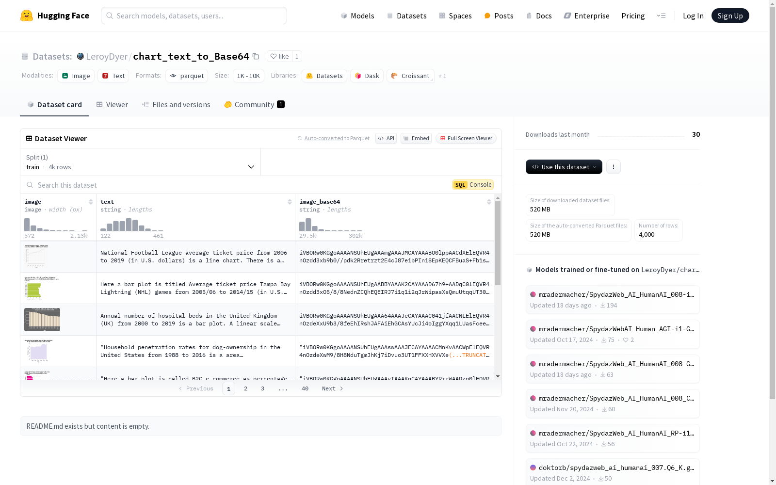
Task: Go to Models in the top navigation
Action: click(x=357, y=16)
